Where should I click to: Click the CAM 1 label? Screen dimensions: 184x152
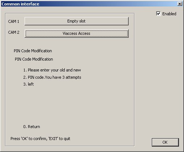tap(13, 21)
